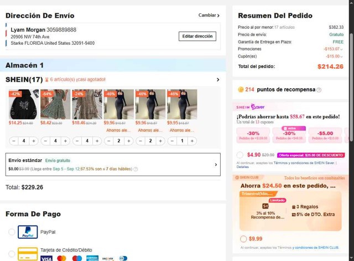Viewport: 354px width, 261px height.
Task: Open the Envío estándar shipping options chevron
Action: pyautogui.click(x=216, y=165)
